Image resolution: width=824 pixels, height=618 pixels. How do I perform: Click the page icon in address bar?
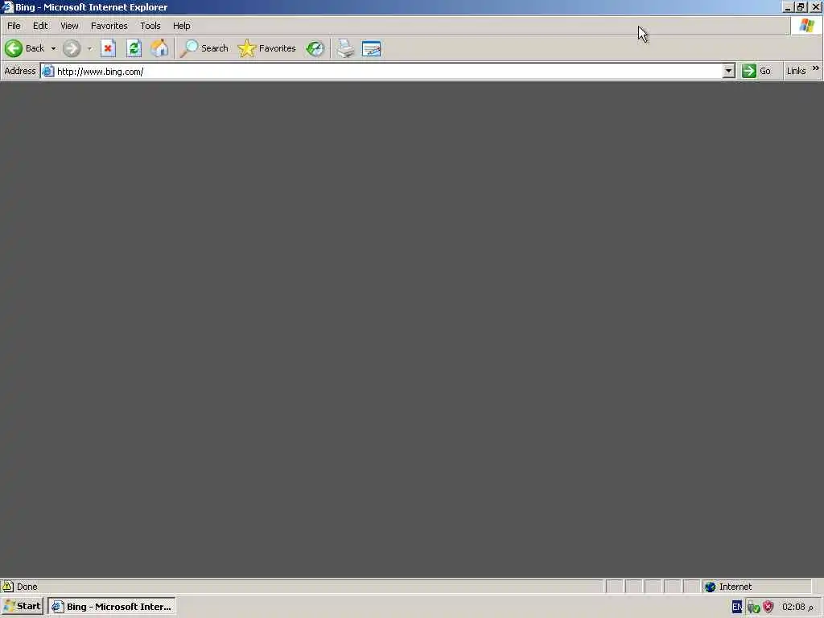tap(47, 71)
